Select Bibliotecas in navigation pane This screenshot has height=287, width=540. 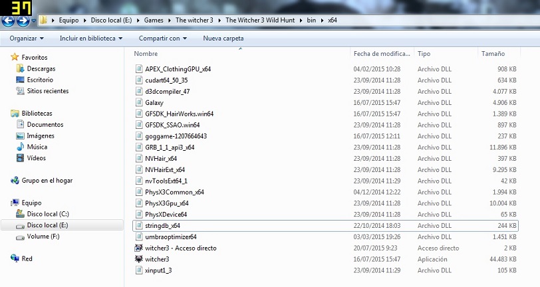click(x=37, y=113)
